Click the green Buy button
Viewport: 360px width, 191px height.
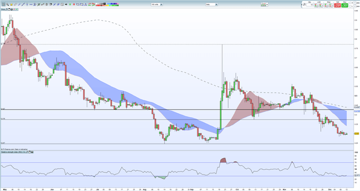345,5
